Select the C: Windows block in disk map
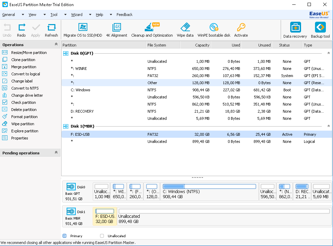This screenshot has height=246, width=333. (x=209, y=192)
